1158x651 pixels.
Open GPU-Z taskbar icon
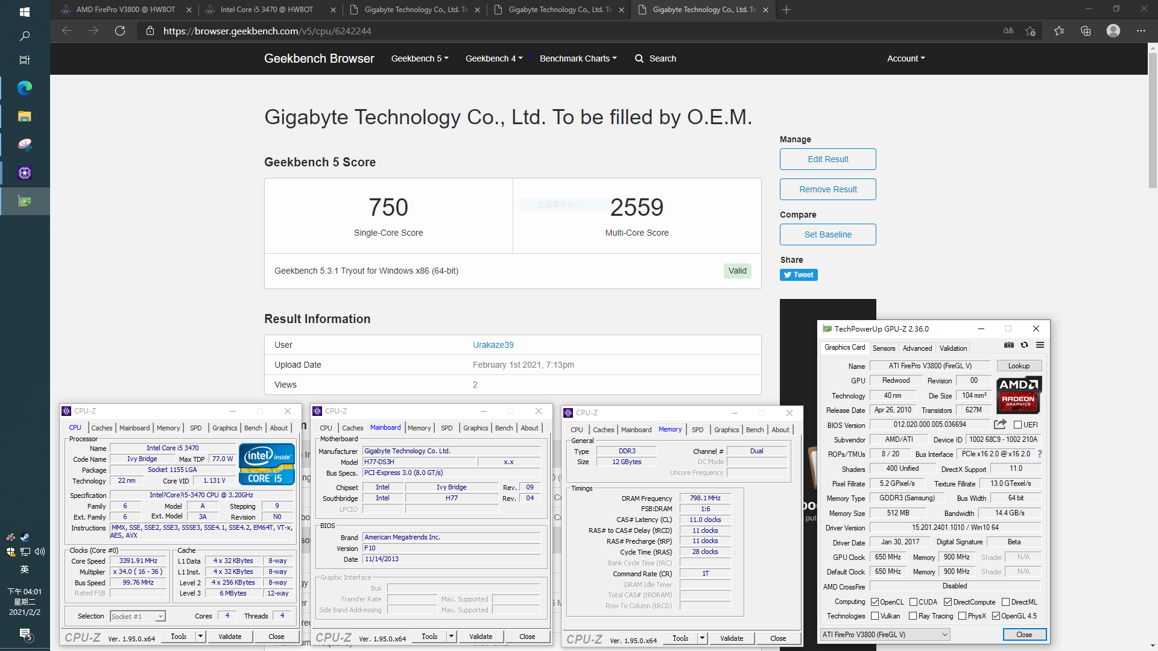pyautogui.click(x=25, y=201)
